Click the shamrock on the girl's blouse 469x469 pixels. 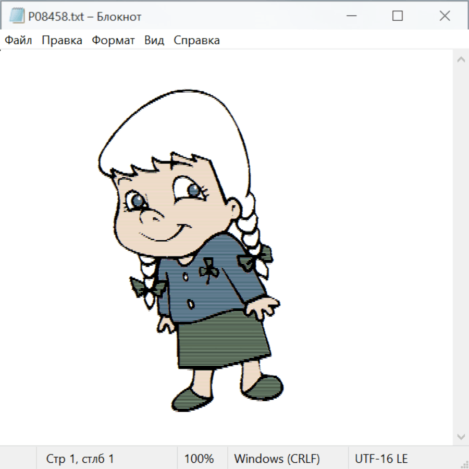[x=207, y=269]
